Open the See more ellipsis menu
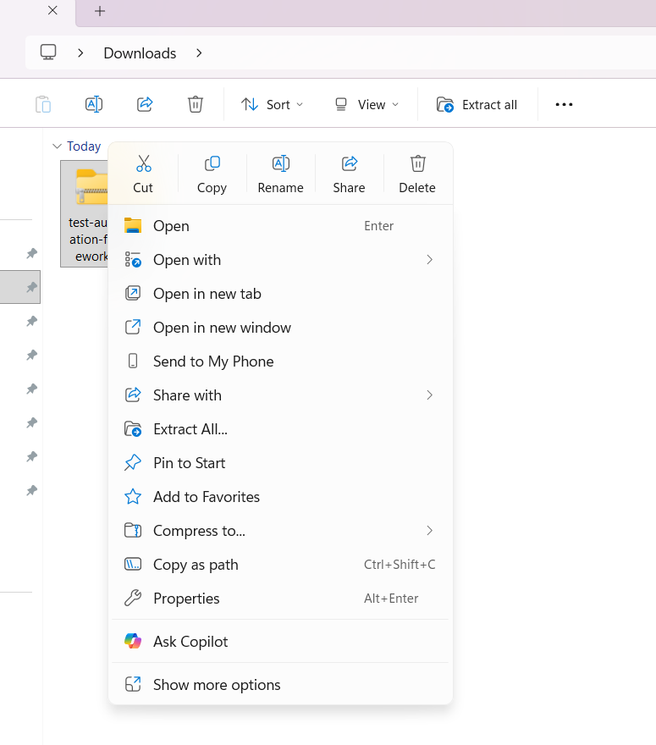The image size is (656, 745). (564, 104)
